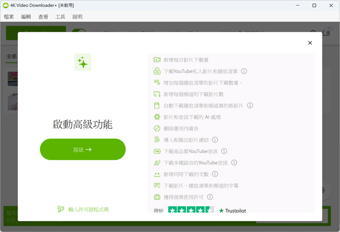Open the 編輯 menu
Viewport: 340px width, 232px height.
coord(26,17)
